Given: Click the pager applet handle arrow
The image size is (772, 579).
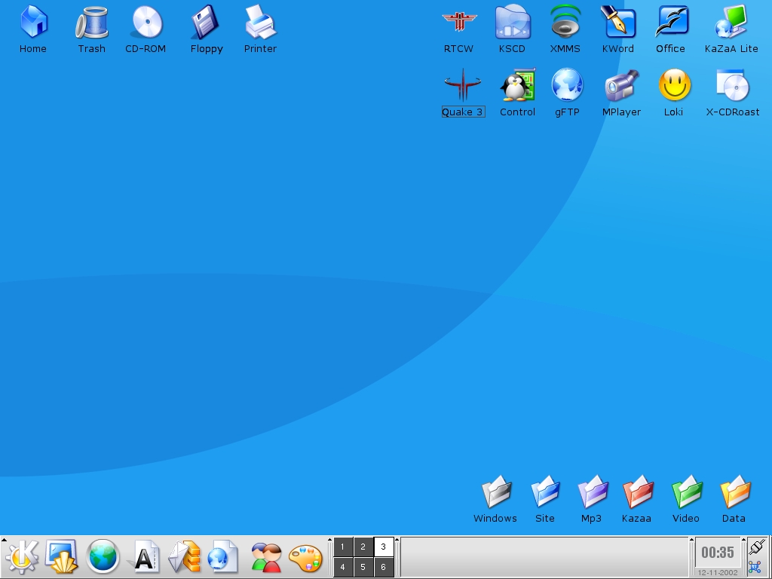Looking at the screenshot, I should click(x=330, y=540).
